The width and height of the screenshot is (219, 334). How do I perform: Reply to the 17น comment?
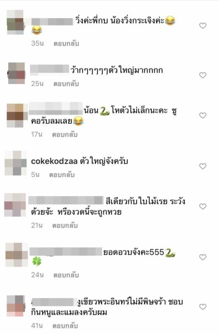(x=65, y=134)
